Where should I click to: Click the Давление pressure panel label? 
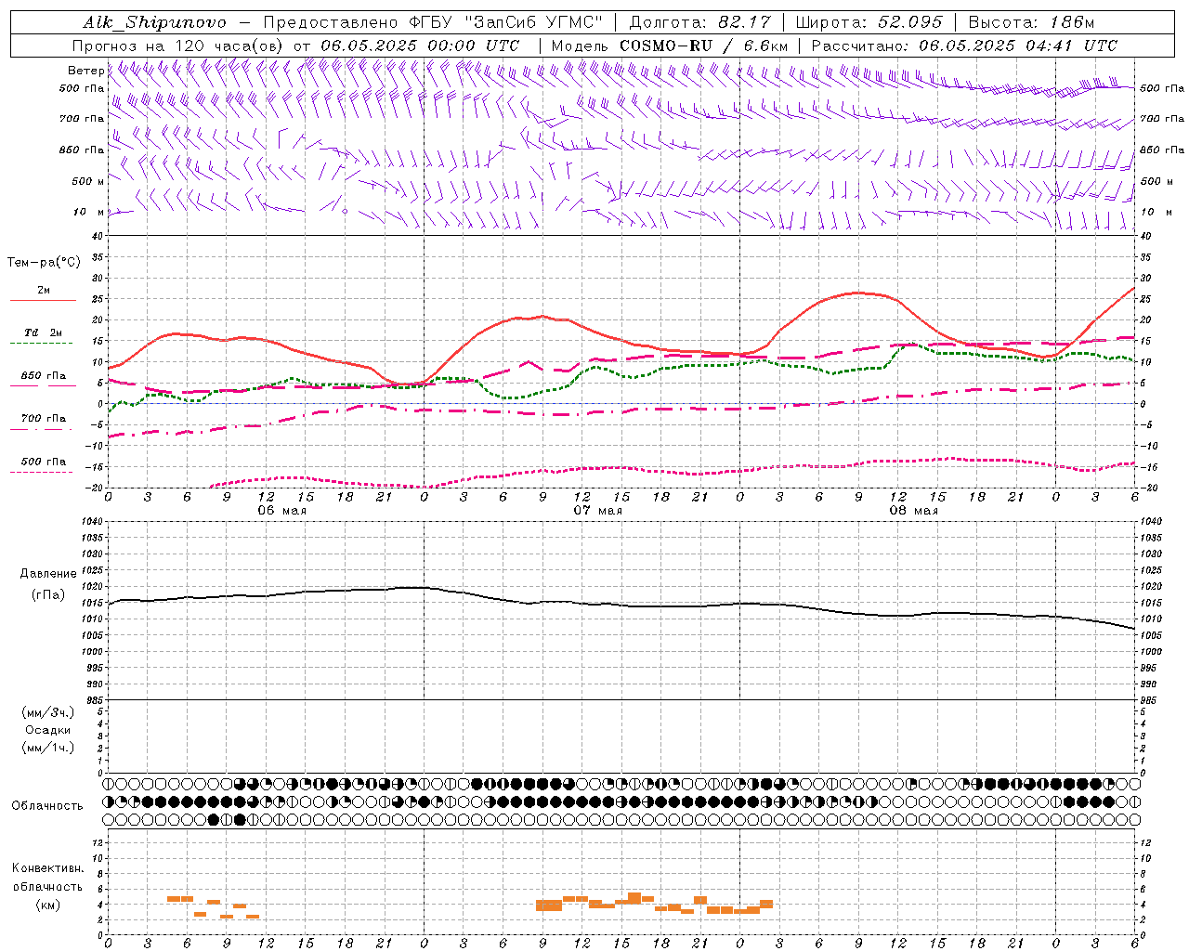tap(48, 574)
